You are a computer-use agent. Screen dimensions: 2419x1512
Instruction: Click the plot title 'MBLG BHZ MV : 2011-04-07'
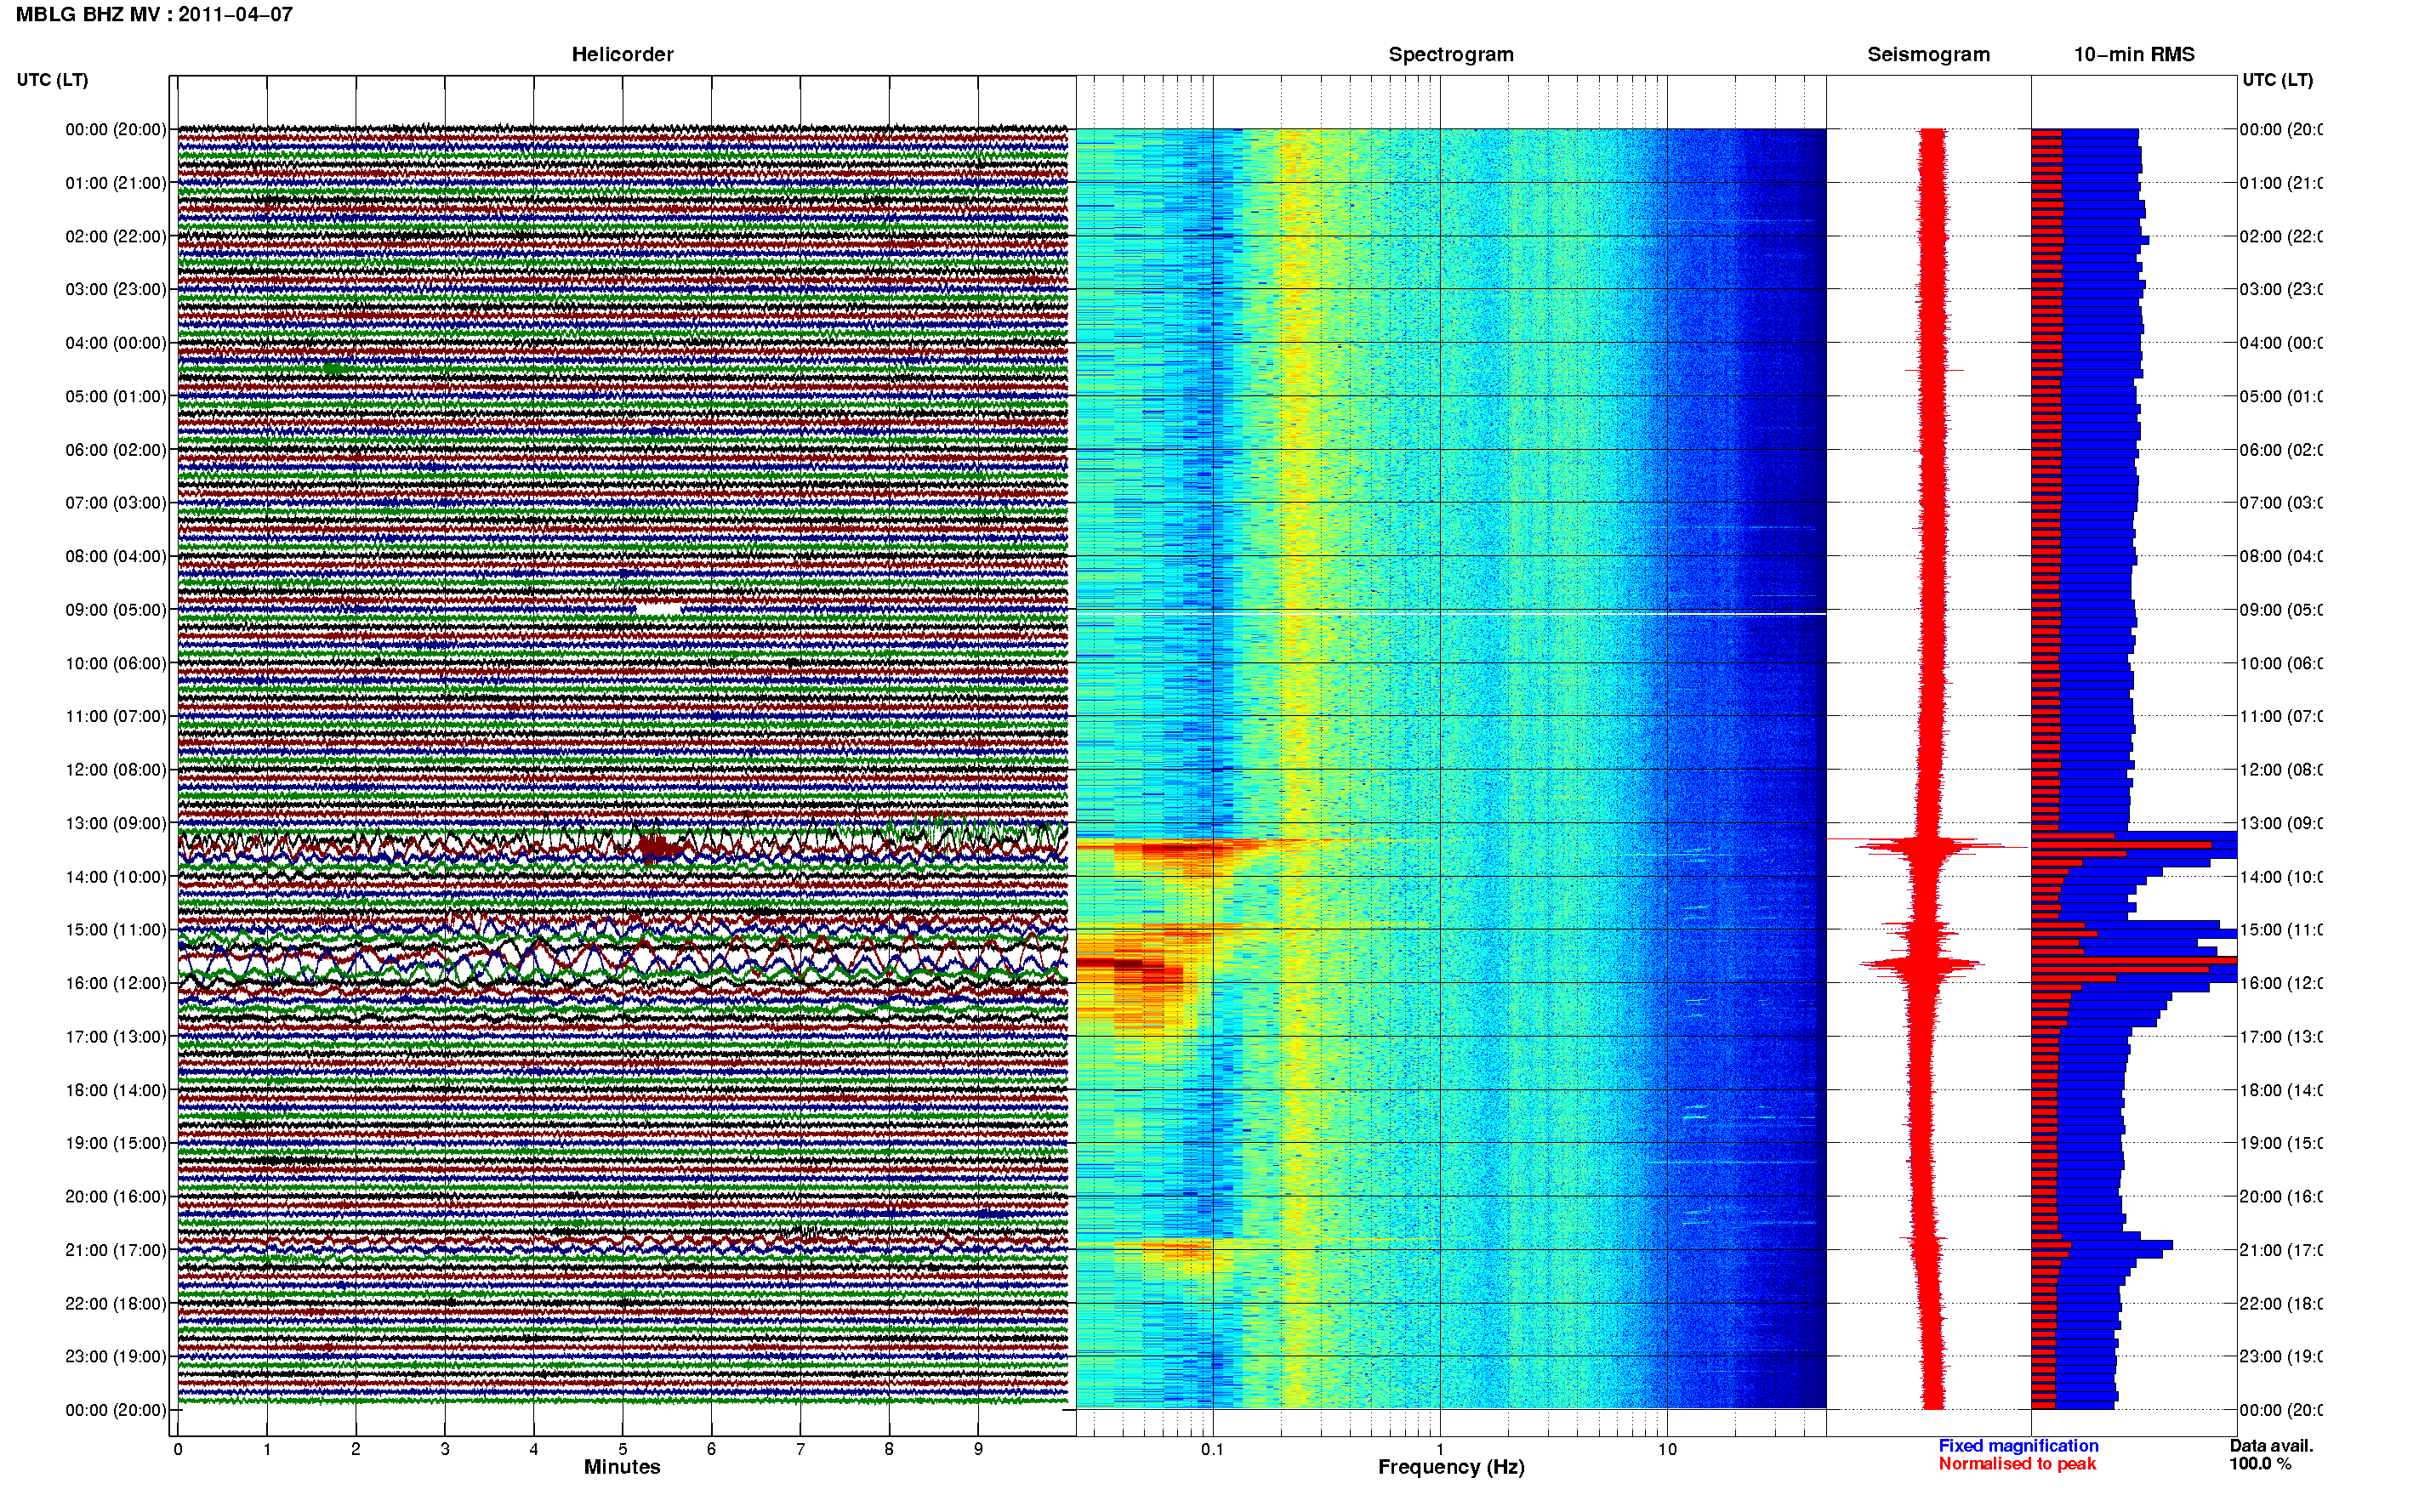pos(154,14)
